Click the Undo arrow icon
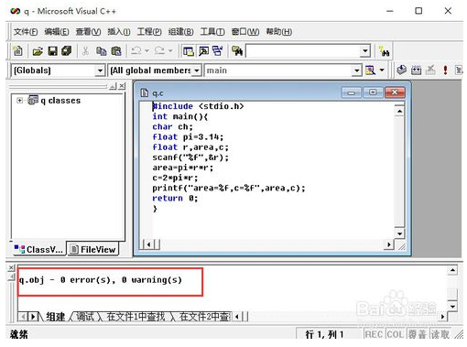The image size is (467, 347). click(x=136, y=50)
